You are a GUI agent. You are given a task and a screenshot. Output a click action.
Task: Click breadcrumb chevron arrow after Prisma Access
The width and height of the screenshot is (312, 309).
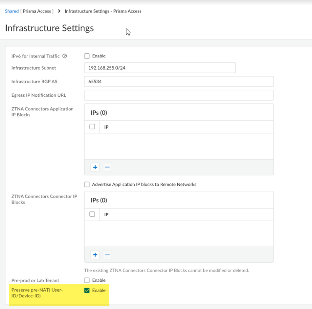tap(59, 11)
